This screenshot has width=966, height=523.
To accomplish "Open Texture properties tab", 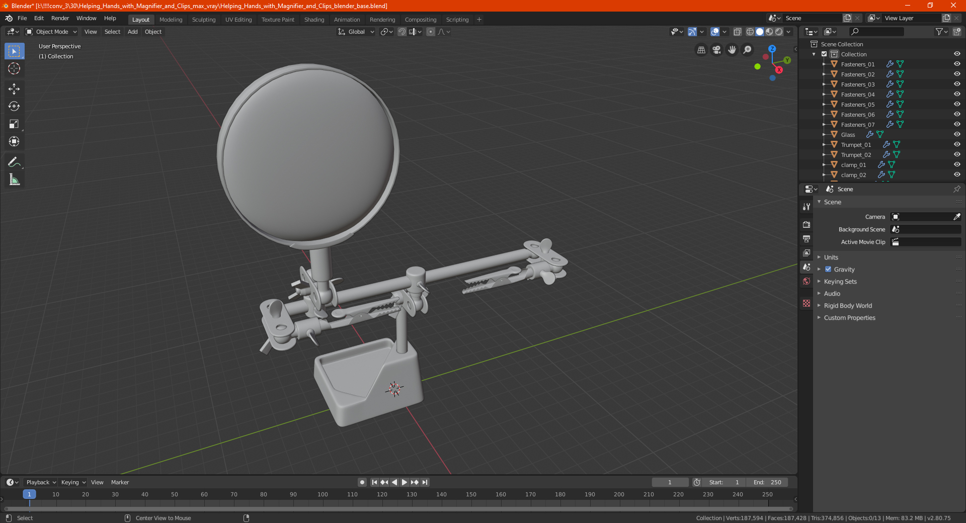I will 807,303.
